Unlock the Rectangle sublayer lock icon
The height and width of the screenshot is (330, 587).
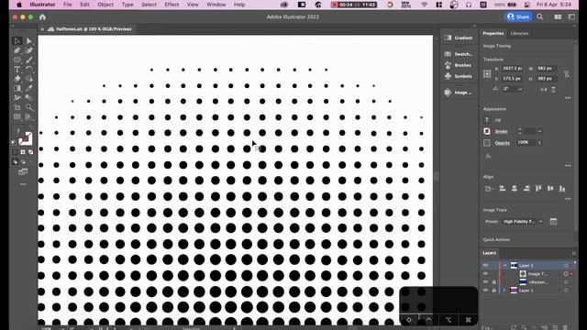click(x=493, y=282)
